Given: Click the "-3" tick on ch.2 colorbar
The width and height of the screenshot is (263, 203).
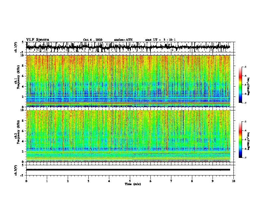Looking at the screenshot, I should click(x=245, y=122).
